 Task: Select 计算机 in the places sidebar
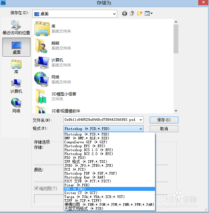pyautogui.click(x=16, y=86)
